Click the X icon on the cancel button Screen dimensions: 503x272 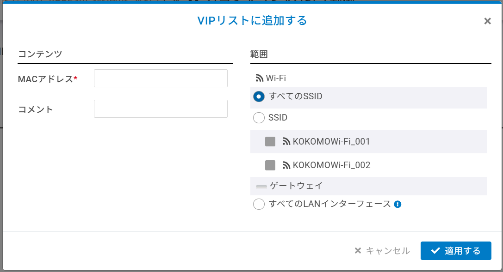pos(358,251)
